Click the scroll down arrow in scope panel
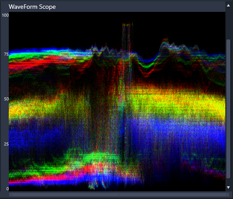Screen dimensions: 233x199 [228, 188]
